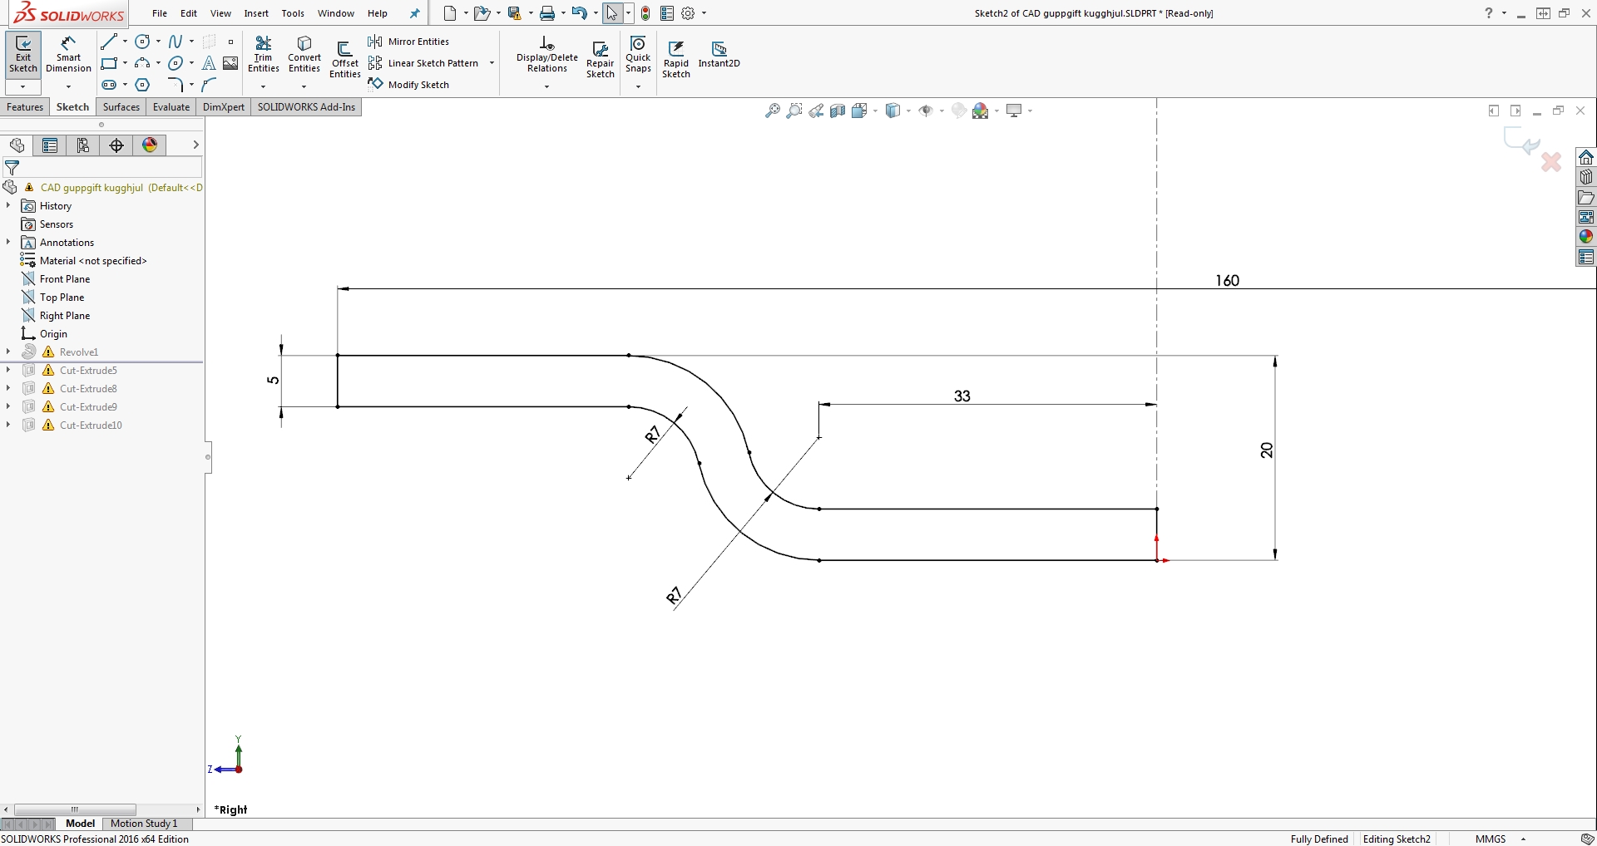
Task: Activate the Trim Entities tool
Action: coord(263,54)
